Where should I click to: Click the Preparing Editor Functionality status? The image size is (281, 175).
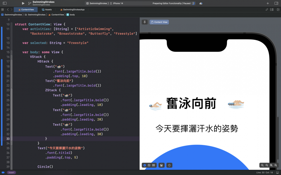click(x=172, y=3)
